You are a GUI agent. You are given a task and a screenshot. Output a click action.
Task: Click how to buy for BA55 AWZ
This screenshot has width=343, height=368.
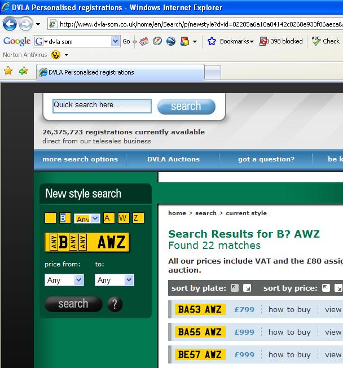point(289,332)
